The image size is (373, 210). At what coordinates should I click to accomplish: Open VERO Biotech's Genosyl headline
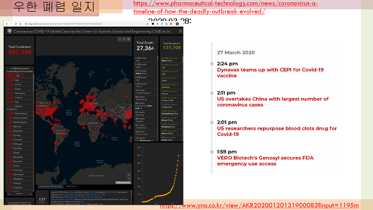pos(265,161)
